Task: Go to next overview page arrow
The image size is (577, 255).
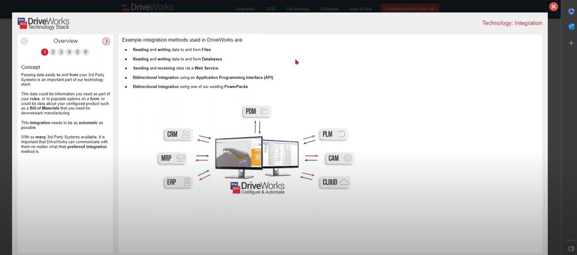Action: (x=106, y=41)
